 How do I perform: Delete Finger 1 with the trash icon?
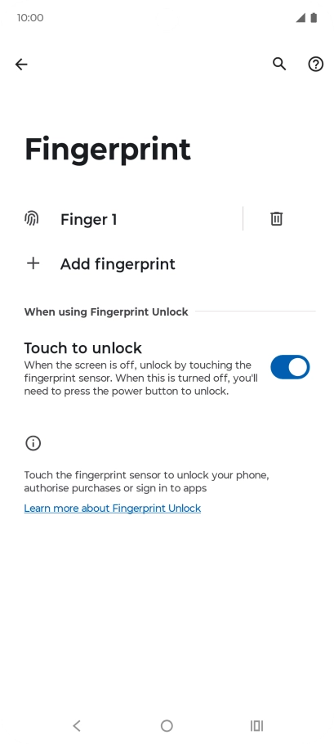coord(277,219)
